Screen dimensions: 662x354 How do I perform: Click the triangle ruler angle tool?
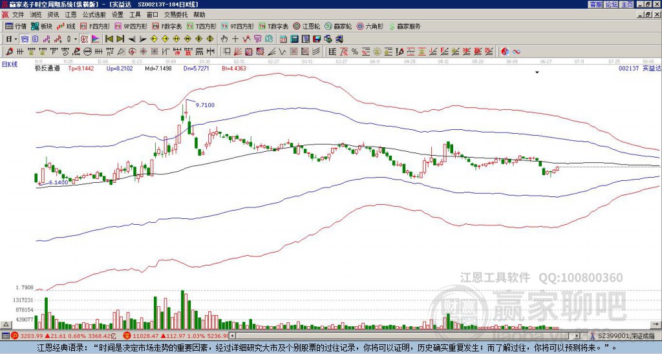(122, 52)
